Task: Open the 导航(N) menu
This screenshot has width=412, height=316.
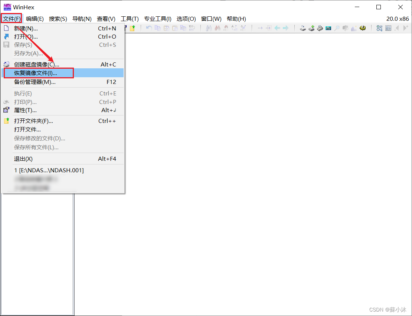Action: (82, 19)
